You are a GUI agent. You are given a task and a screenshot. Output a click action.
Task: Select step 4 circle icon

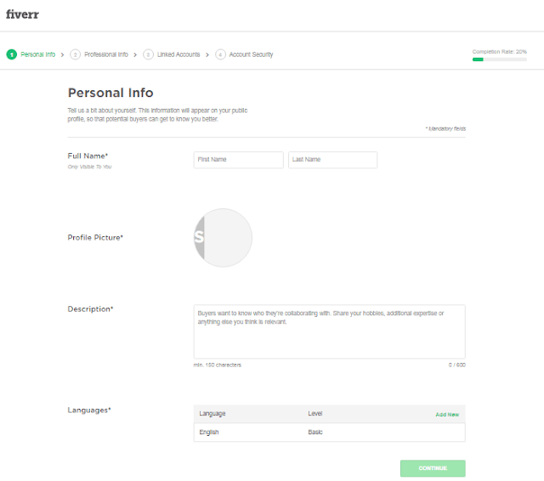click(220, 54)
